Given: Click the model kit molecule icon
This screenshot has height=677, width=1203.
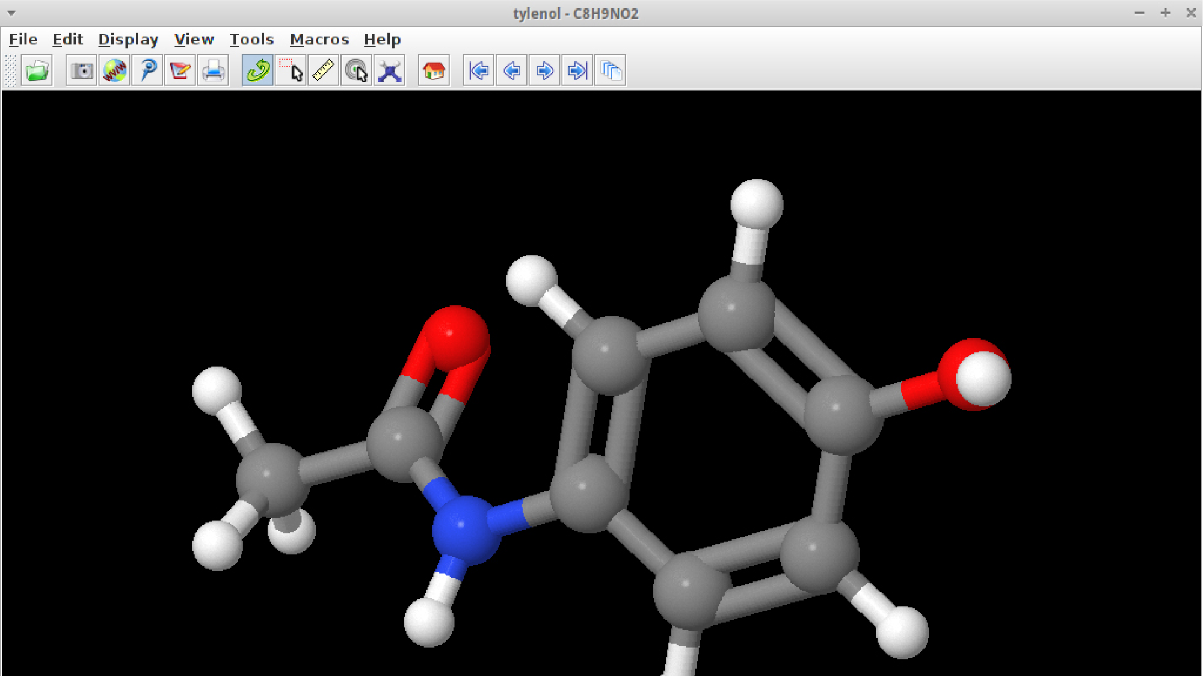Looking at the screenshot, I should (x=390, y=71).
